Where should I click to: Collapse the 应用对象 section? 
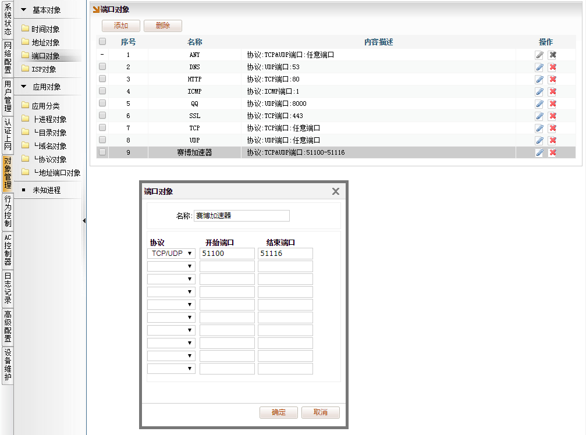(x=24, y=87)
